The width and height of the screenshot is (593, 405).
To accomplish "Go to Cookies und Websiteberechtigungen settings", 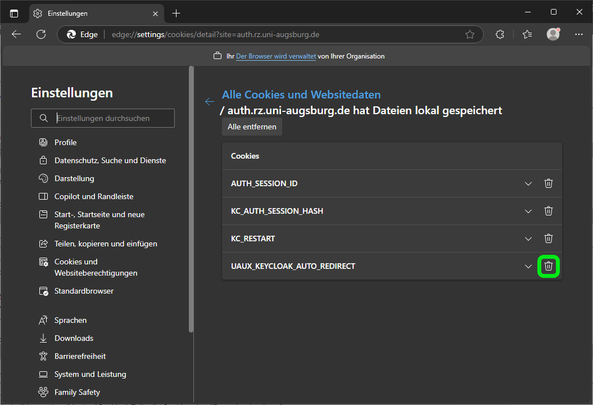I will click(x=96, y=267).
